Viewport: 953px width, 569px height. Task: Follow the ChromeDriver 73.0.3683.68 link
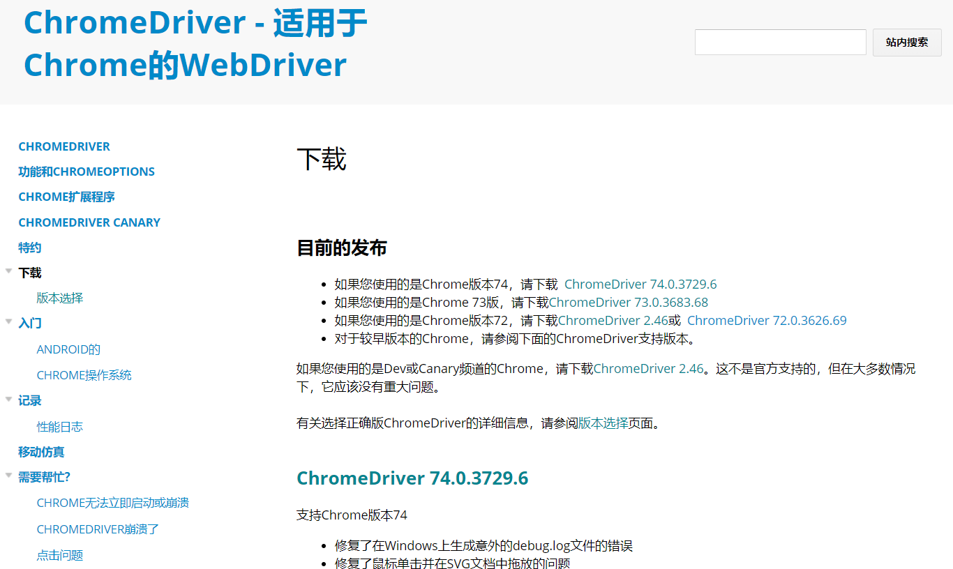click(x=629, y=302)
